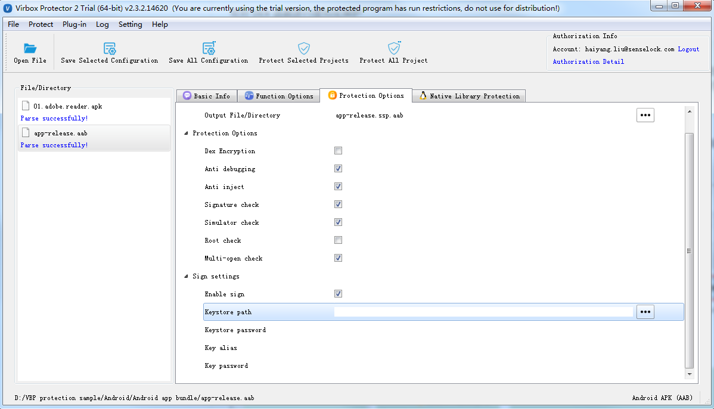Toggle the Enable sign checkbox
Screen dimensions: 714x409
(x=338, y=294)
